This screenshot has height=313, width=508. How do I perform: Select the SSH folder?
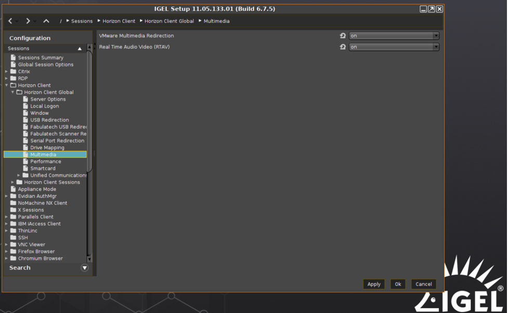pos(23,238)
